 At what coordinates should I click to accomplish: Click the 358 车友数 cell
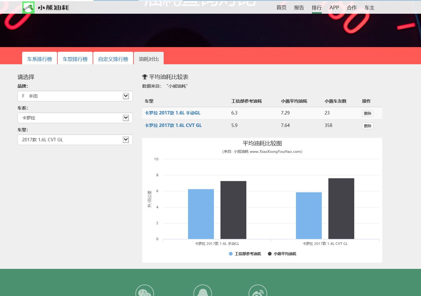(x=328, y=125)
